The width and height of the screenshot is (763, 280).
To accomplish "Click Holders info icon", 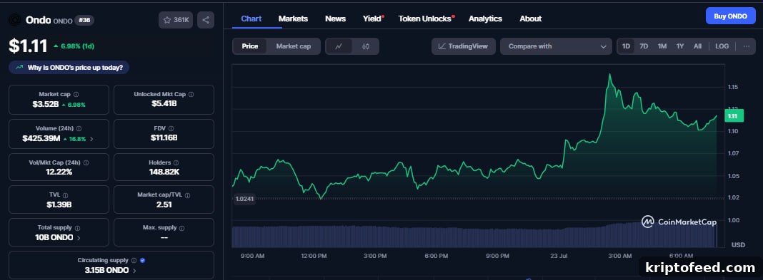I will [176, 162].
